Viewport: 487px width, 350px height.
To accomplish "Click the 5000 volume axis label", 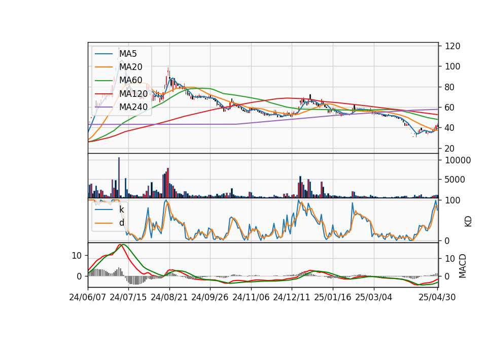I will coord(455,180).
